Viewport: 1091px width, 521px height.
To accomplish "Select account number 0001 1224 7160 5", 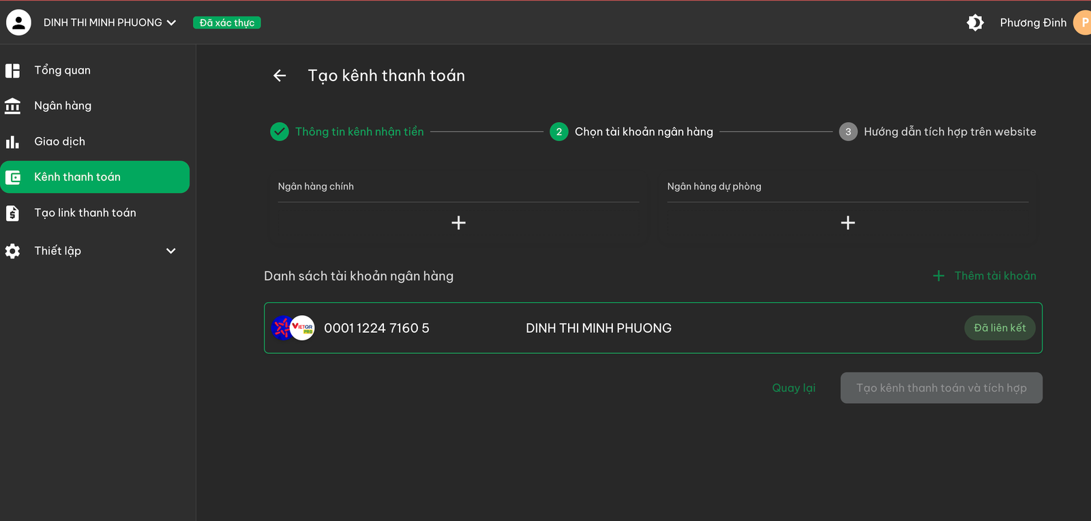I will pos(376,328).
